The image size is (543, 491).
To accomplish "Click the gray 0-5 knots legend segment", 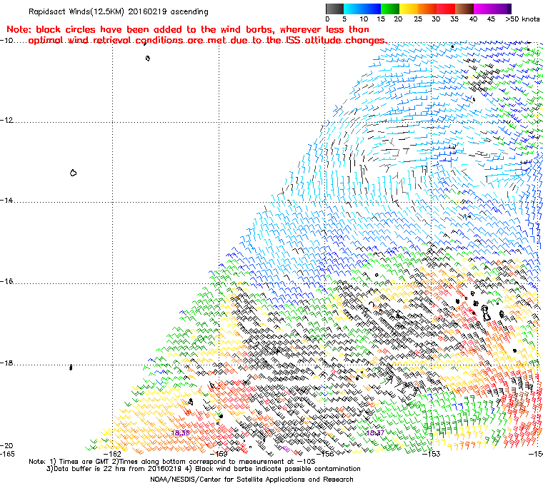I will (335, 9).
